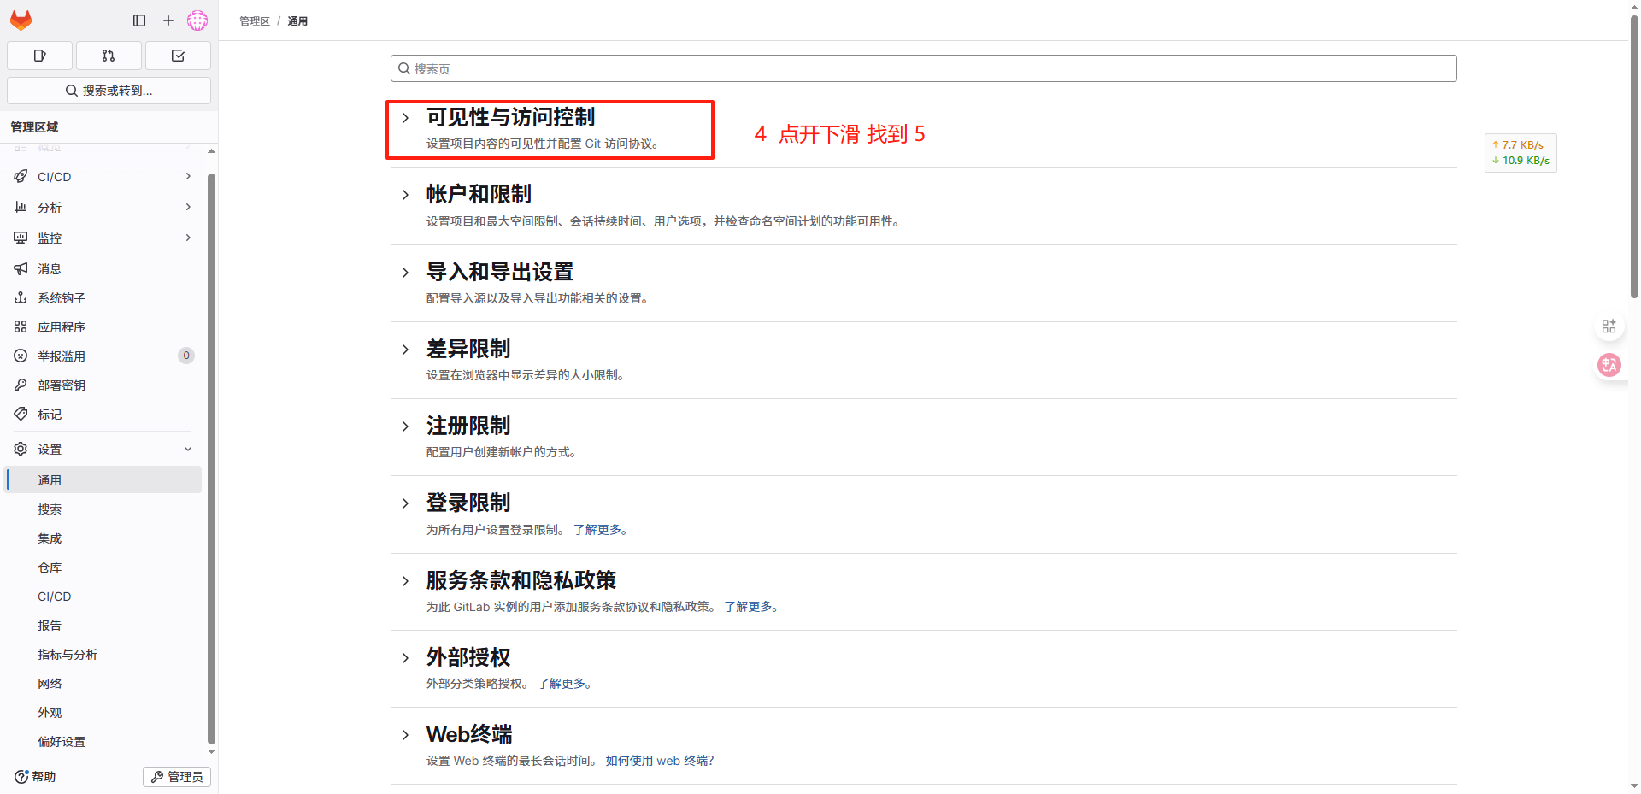Select 偏好设置 in the sidebar
This screenshot has height=794, width=1641.
tap(62, 742)
